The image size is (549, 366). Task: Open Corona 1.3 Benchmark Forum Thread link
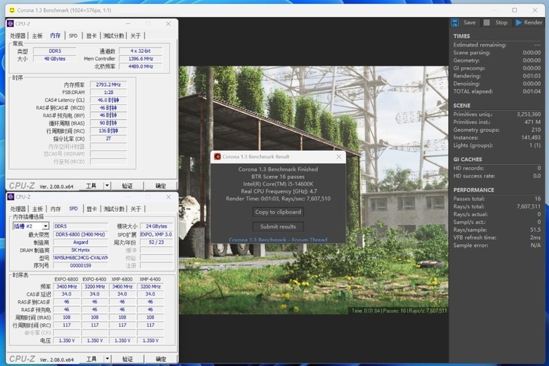point(278,240)
